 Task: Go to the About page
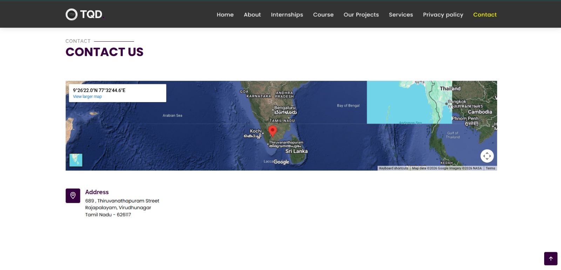[252, 15]
